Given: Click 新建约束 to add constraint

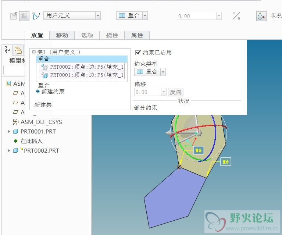Looking at the screenshot, I should 53,92.
